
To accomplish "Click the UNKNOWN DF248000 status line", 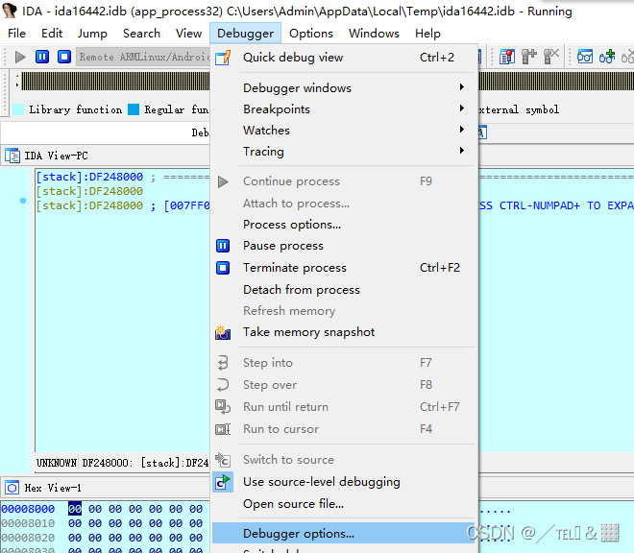I will point(123,463).
